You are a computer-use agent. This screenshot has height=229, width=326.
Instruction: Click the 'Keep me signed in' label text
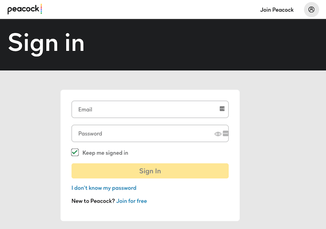(105, 153)
